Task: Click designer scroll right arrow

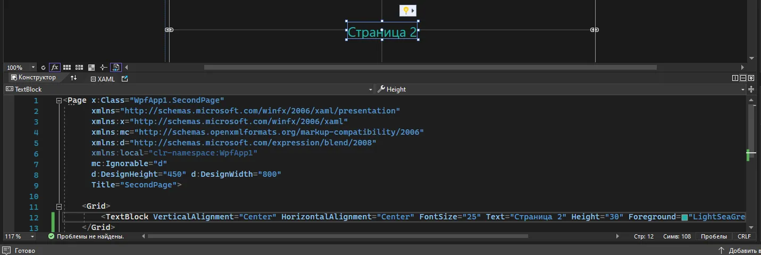Action: click(742, 68)
